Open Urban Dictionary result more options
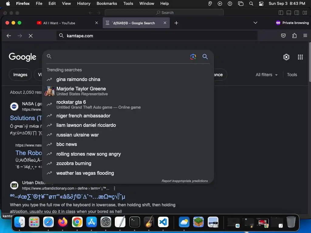Image resolution: width=311 pixels, height=233 pixels. point(114,188)
